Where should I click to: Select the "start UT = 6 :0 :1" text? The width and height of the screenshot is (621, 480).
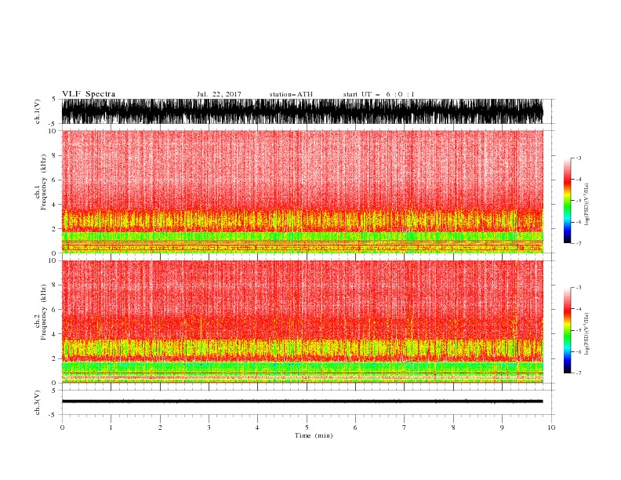pos(379,94)
